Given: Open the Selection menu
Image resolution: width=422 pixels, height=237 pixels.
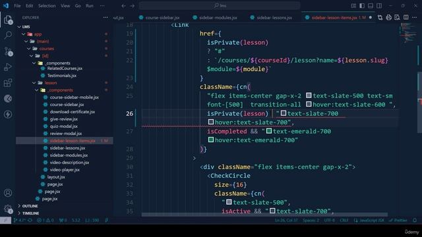Looking at the screenshot, I should (47, 6).
